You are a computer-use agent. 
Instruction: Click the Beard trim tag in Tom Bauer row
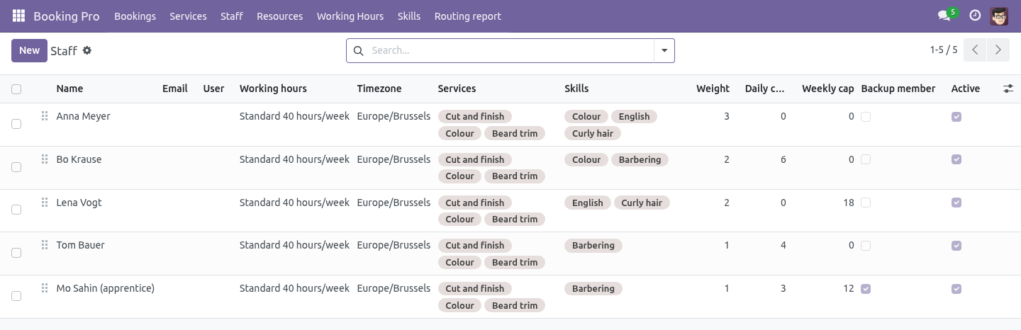[515, 262]
